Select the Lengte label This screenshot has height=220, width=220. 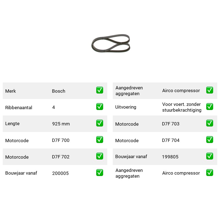[12, 123]
